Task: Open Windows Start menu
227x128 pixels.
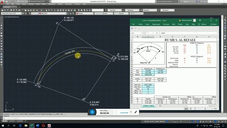Action: 3,126
